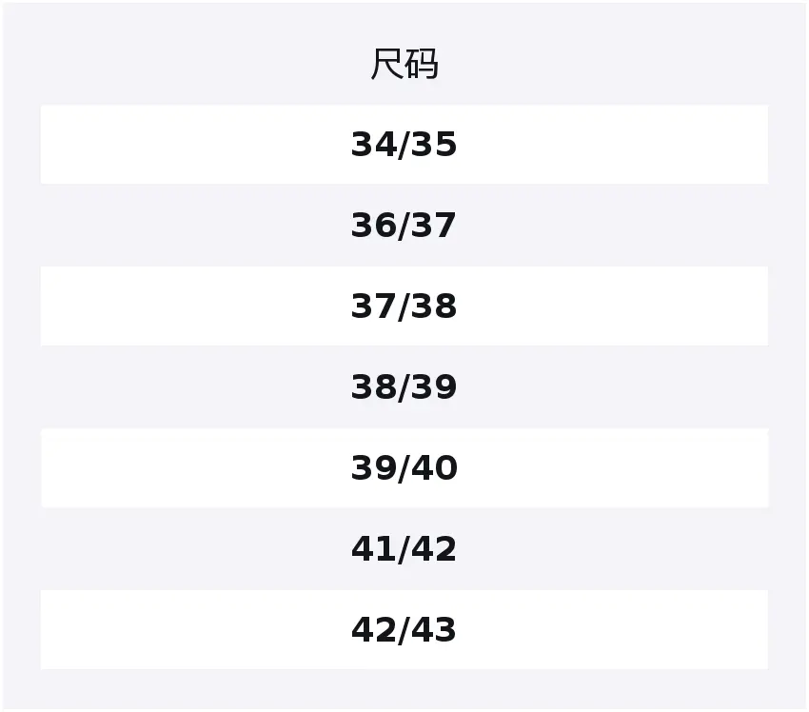809x712 pixels.
Task: Choose the 41/42 size entry
Action: pyautogui.click(x=404, y=549)
